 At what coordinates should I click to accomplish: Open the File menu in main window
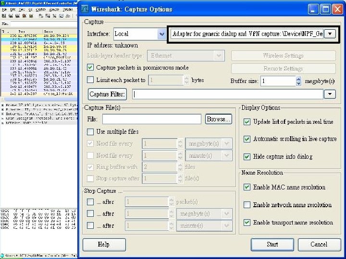(4, 10)
